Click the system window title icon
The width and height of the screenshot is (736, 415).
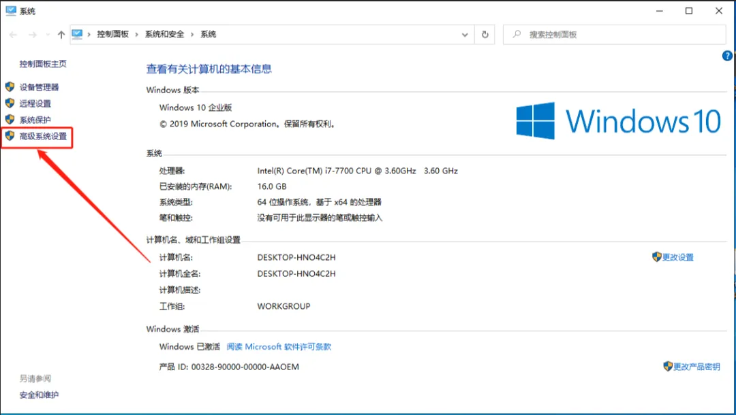tap(10, 11)
